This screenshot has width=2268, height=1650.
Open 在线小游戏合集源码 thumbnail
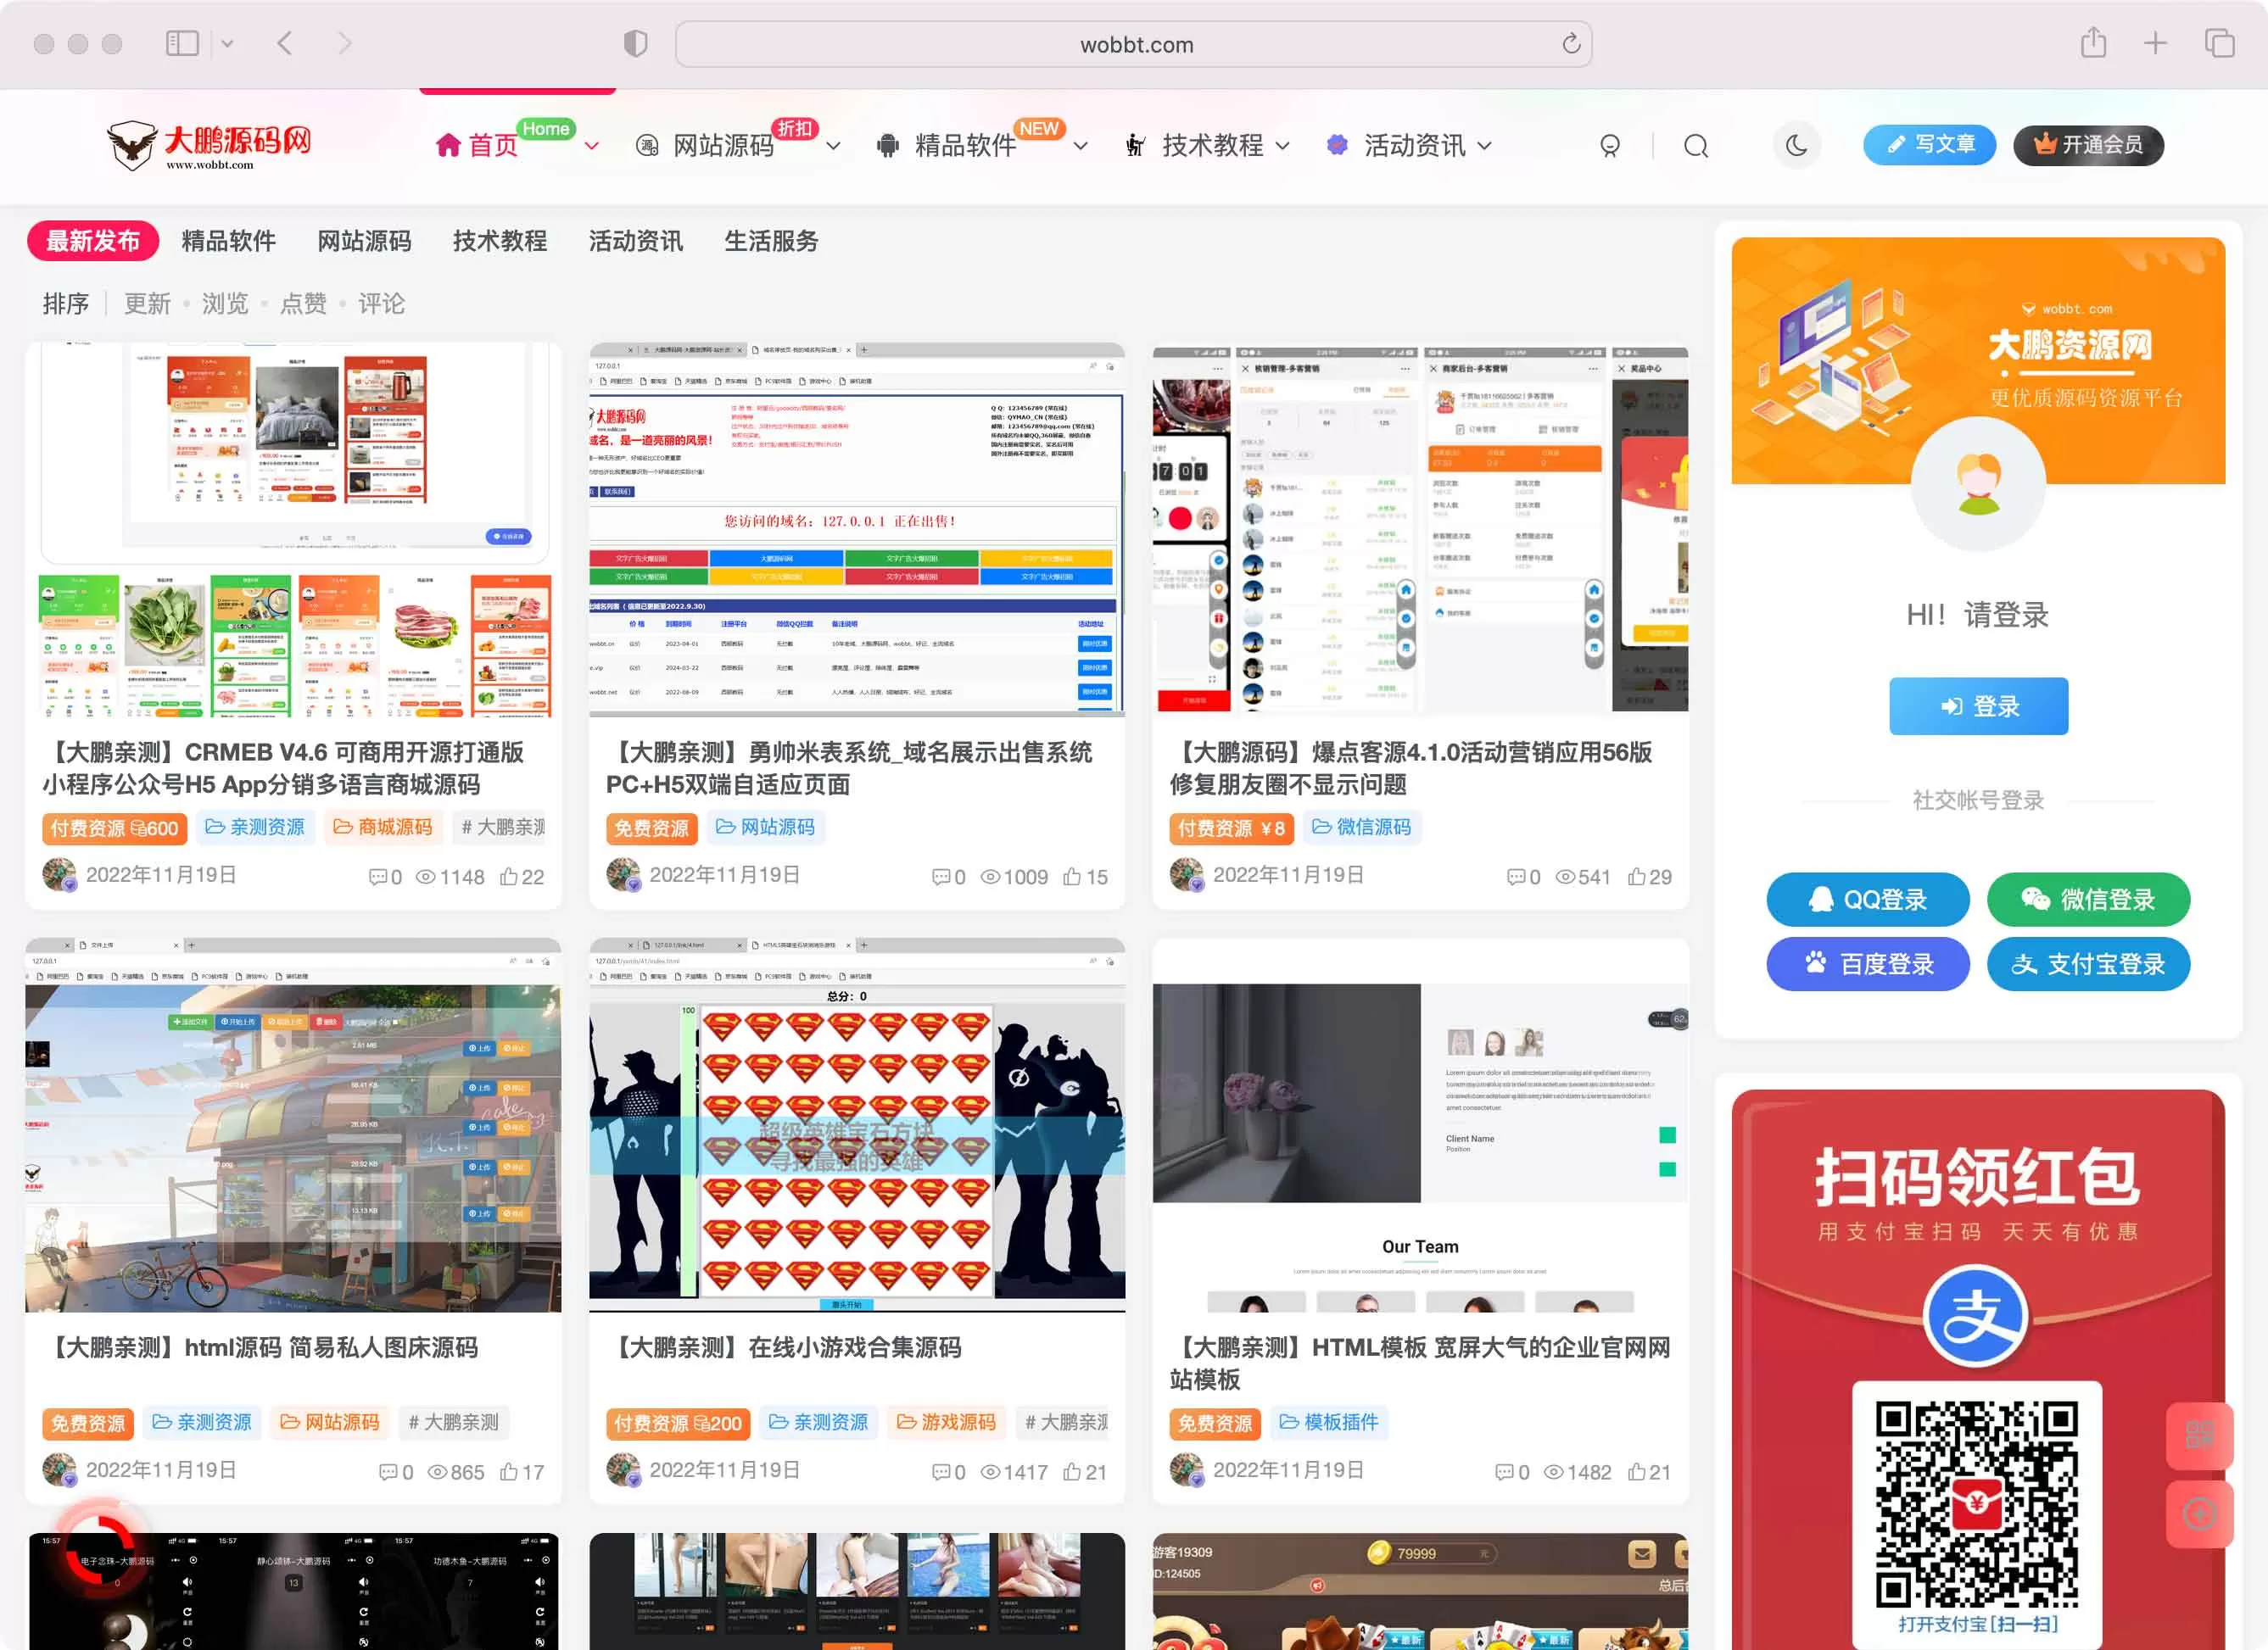(857, 1124)
